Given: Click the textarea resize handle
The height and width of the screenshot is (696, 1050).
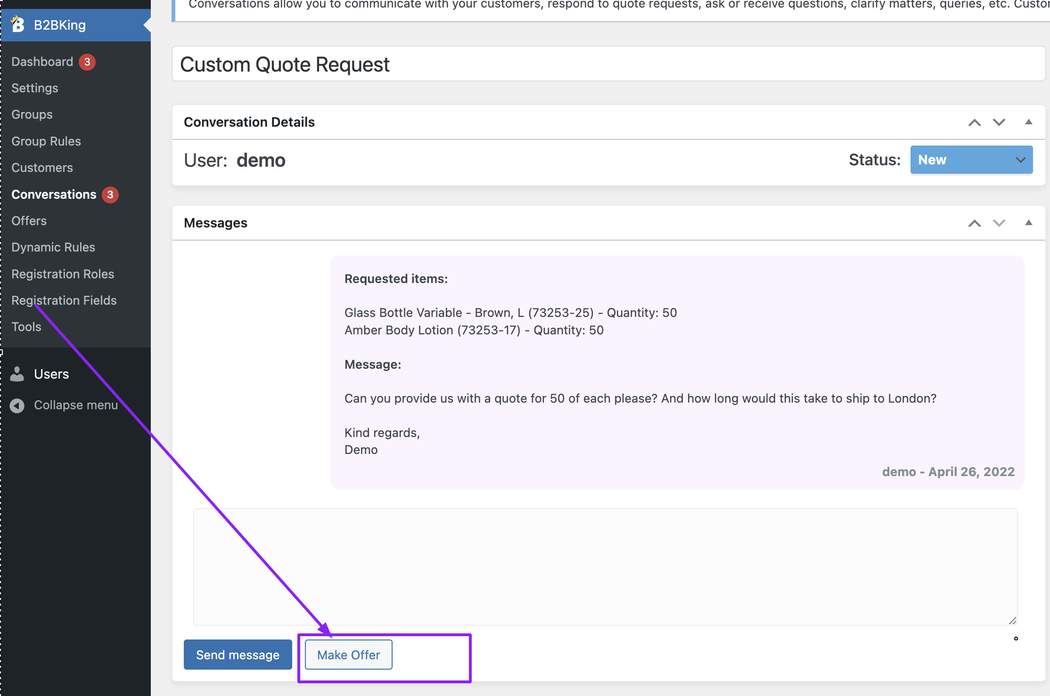Looking at the screenshot, I should pyautogui.click(x=1013, y=621).
